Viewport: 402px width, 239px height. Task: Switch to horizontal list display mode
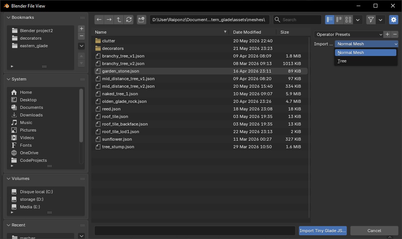coord(339,20)
